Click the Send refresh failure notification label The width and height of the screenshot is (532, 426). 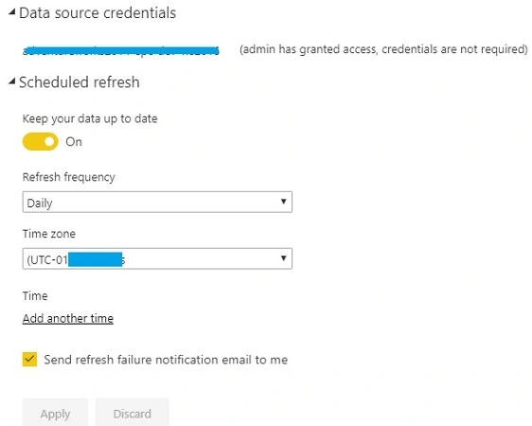point(166,360)
